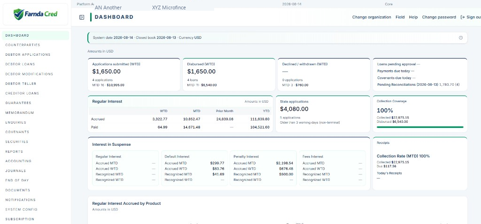Click the Field link in header
481x224 pixels.
400,17
